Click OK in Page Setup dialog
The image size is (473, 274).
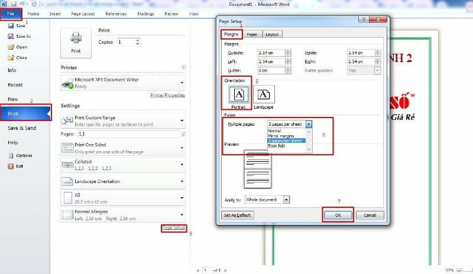click(x=338, y=215)
